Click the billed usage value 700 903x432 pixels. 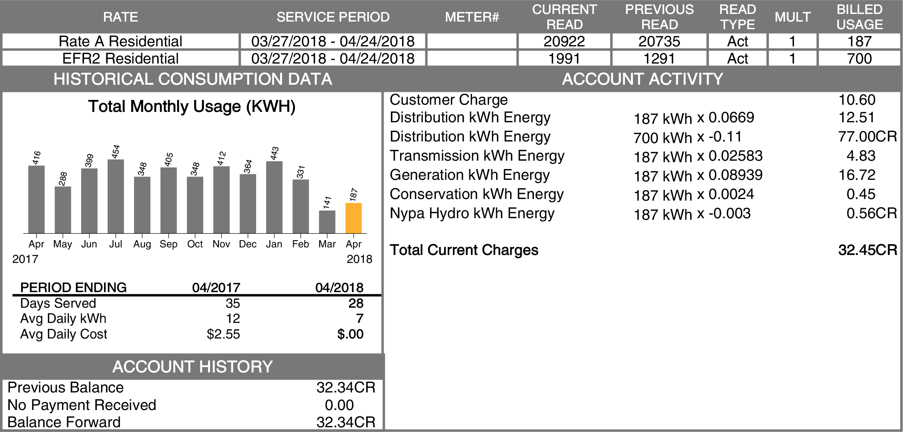point(859,59)
